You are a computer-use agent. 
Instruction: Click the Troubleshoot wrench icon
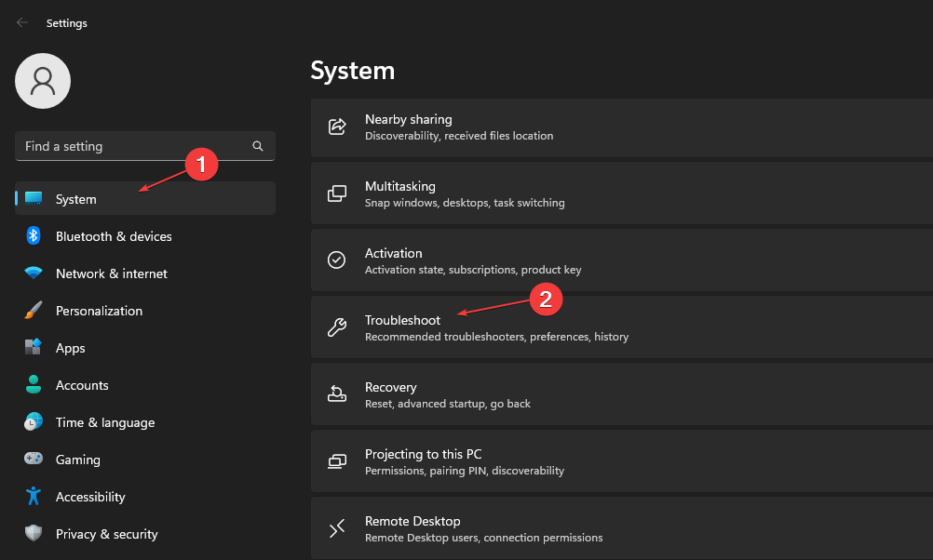click(336, 327)
